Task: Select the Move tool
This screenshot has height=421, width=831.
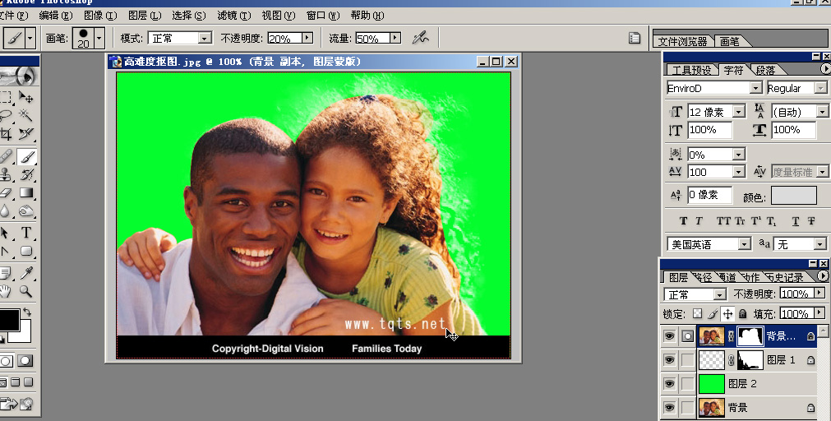Action: tap(26, 97)
